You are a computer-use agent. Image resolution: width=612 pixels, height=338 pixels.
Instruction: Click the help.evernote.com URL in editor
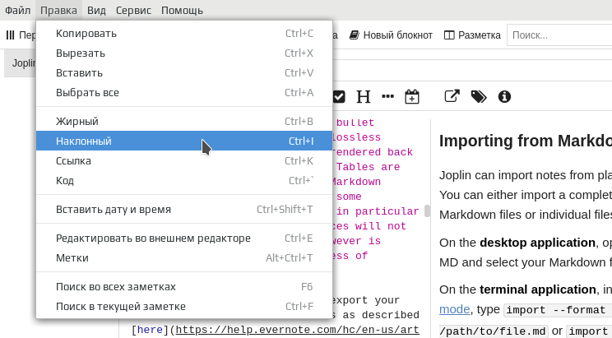(x=298, y=331)
